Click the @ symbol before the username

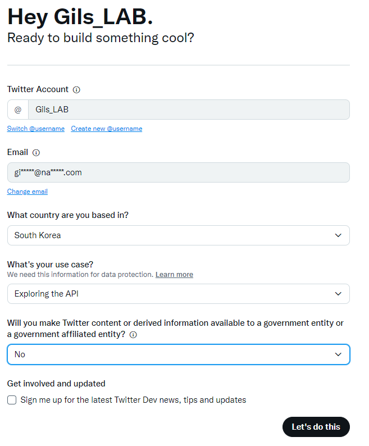point(18,110)
